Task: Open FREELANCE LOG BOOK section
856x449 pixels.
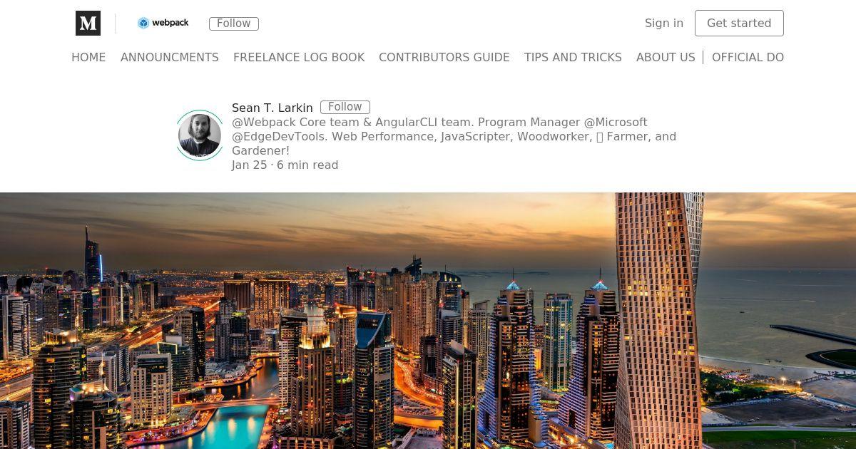Action: tap(299, 57)
